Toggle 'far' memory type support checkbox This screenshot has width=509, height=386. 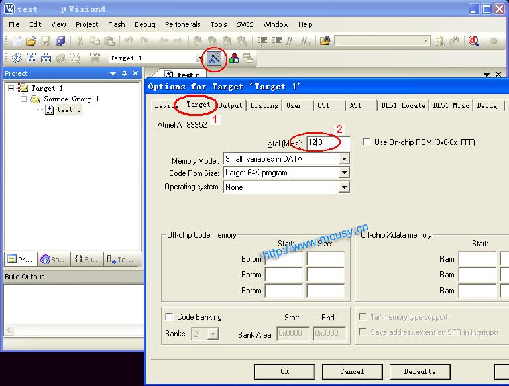(x=363, y=316)
